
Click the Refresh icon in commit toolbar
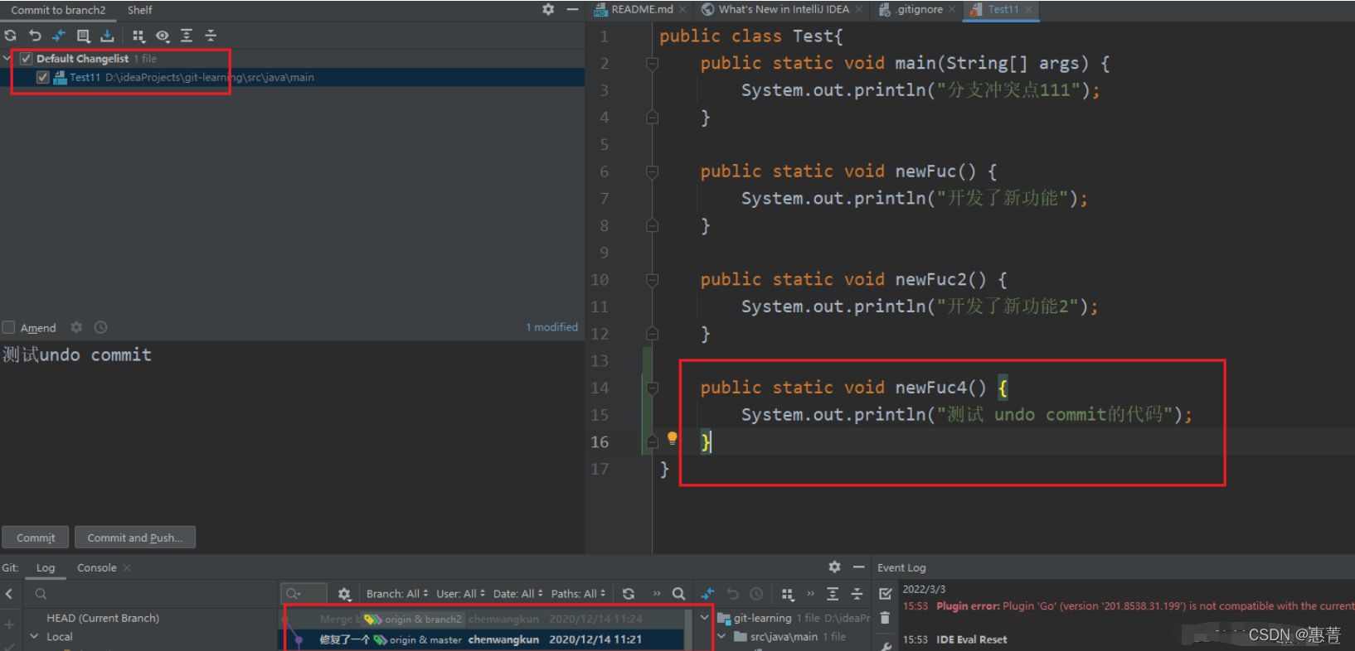click(x=10, y=36)
